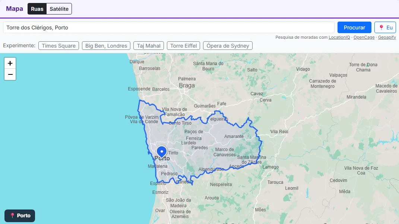399x224 pixels.
Task: Click the Felgueiras label on map
Action: pyautogui.click(x=218, y=119)
